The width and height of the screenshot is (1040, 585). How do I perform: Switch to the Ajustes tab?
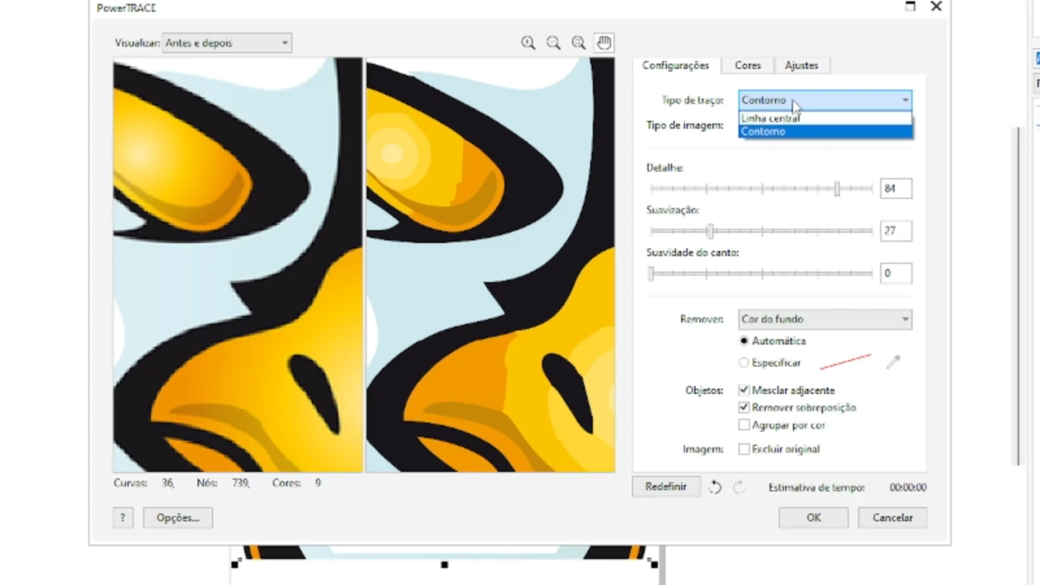(x=801, y=66)
